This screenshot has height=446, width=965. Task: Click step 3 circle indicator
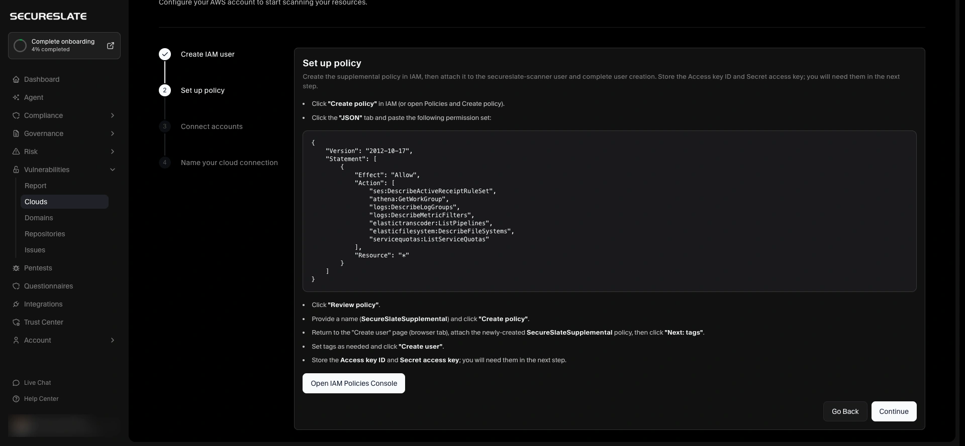165,126
